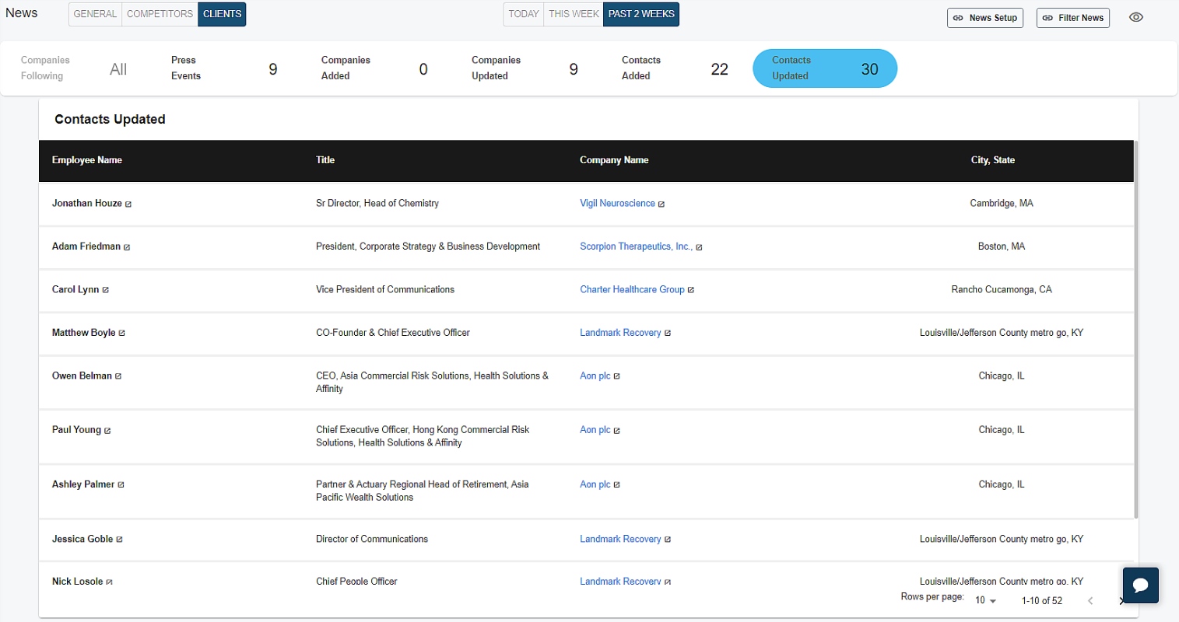Click pagination text 1-10 of 52
This screenshot has width=1179, height=622.
1042,600
